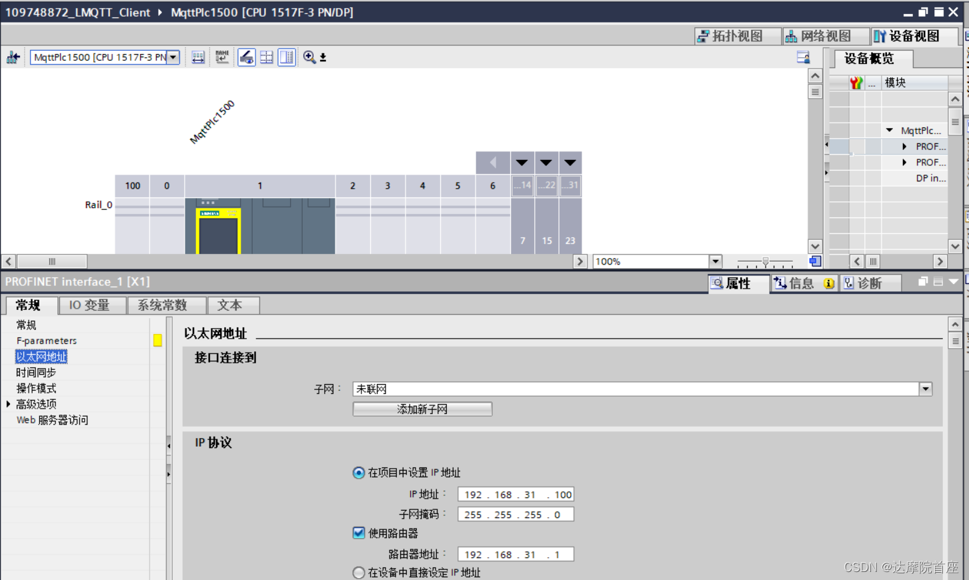Click the properties tab magnifier icon
969x580 pixels.
coord(717,283)
